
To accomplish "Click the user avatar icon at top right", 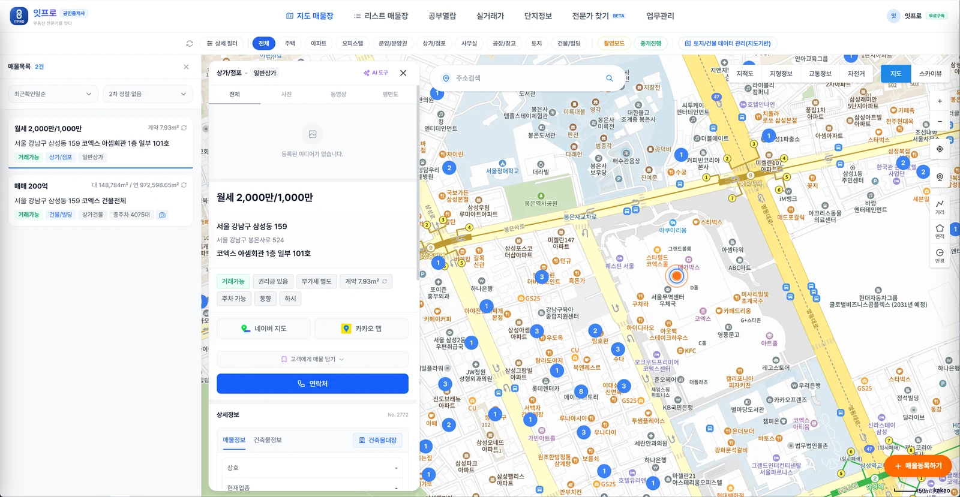I will coord(893,16).
